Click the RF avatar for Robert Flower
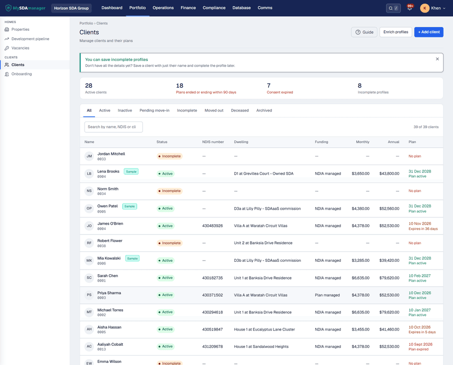The width and height of the screenshot is (453, 365). click(x=89, y=243)
